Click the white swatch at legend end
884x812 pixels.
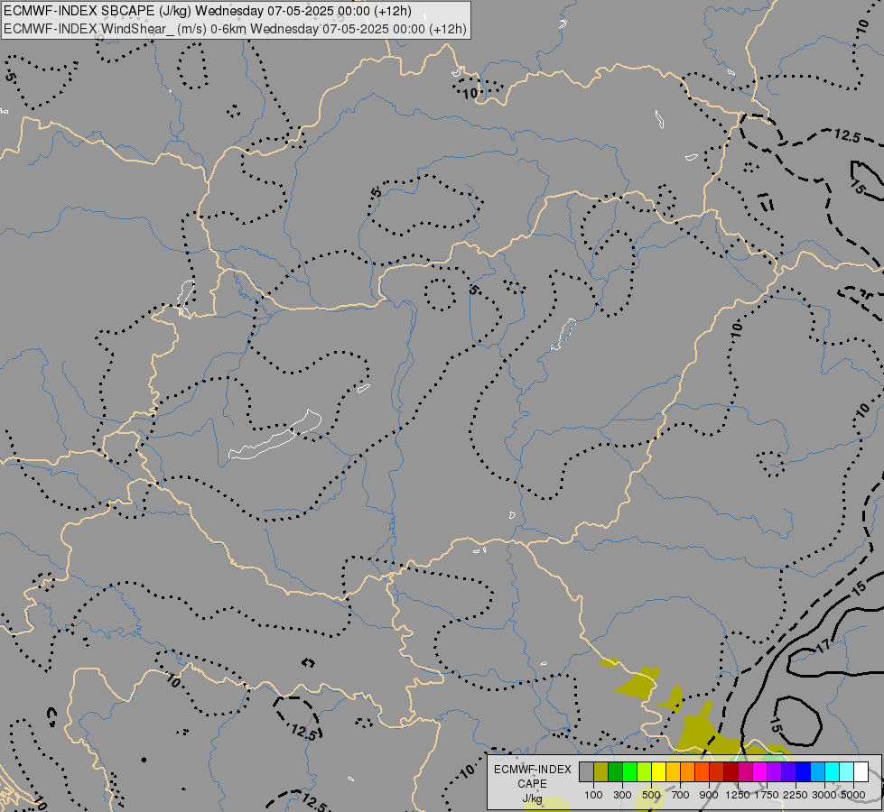(x=861, y=771)
